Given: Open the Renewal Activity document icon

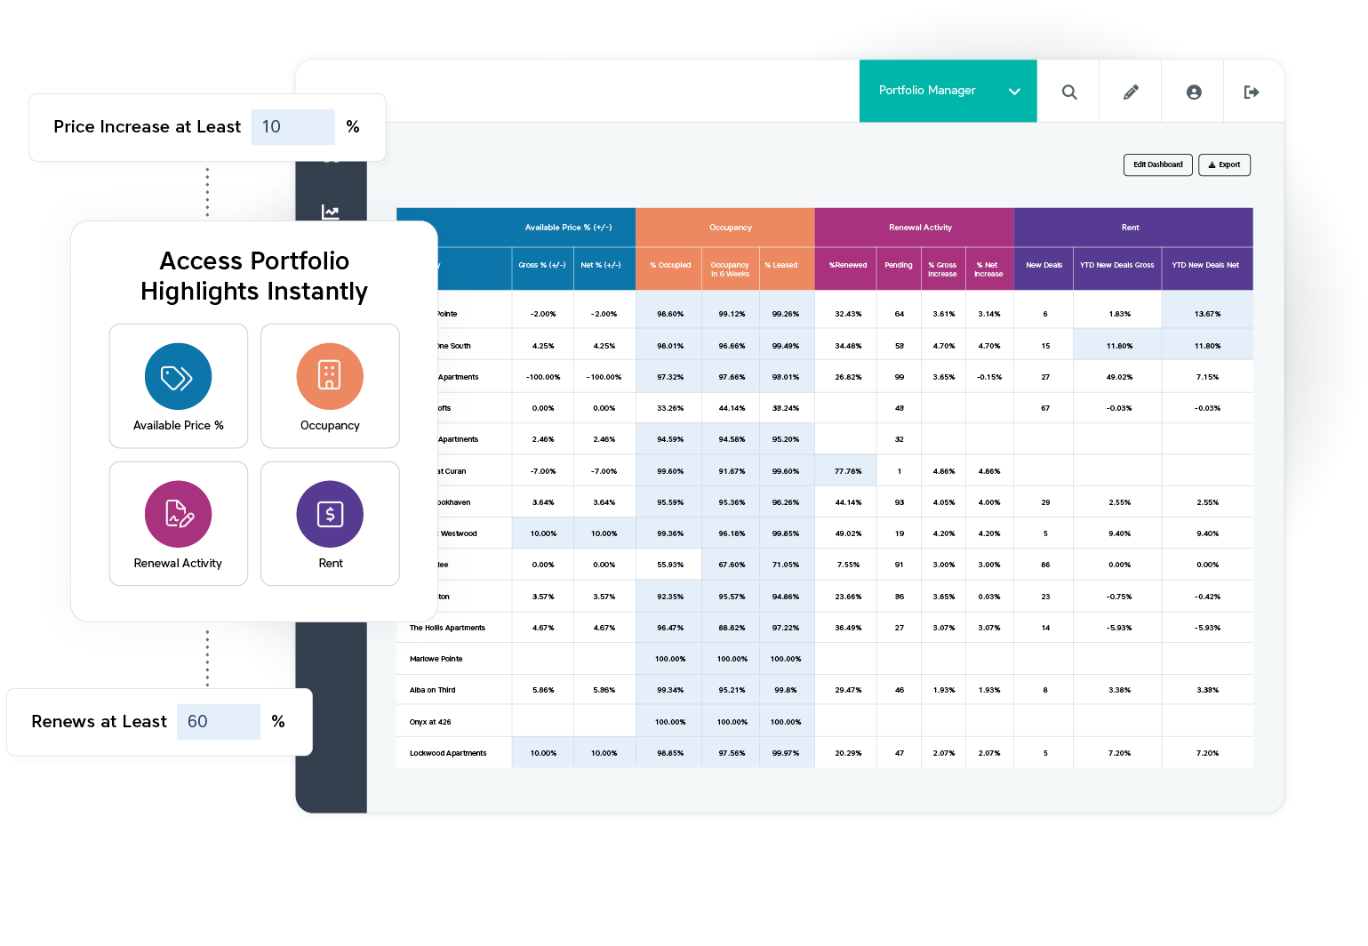Looking at the screenshot, I should 178,514.
